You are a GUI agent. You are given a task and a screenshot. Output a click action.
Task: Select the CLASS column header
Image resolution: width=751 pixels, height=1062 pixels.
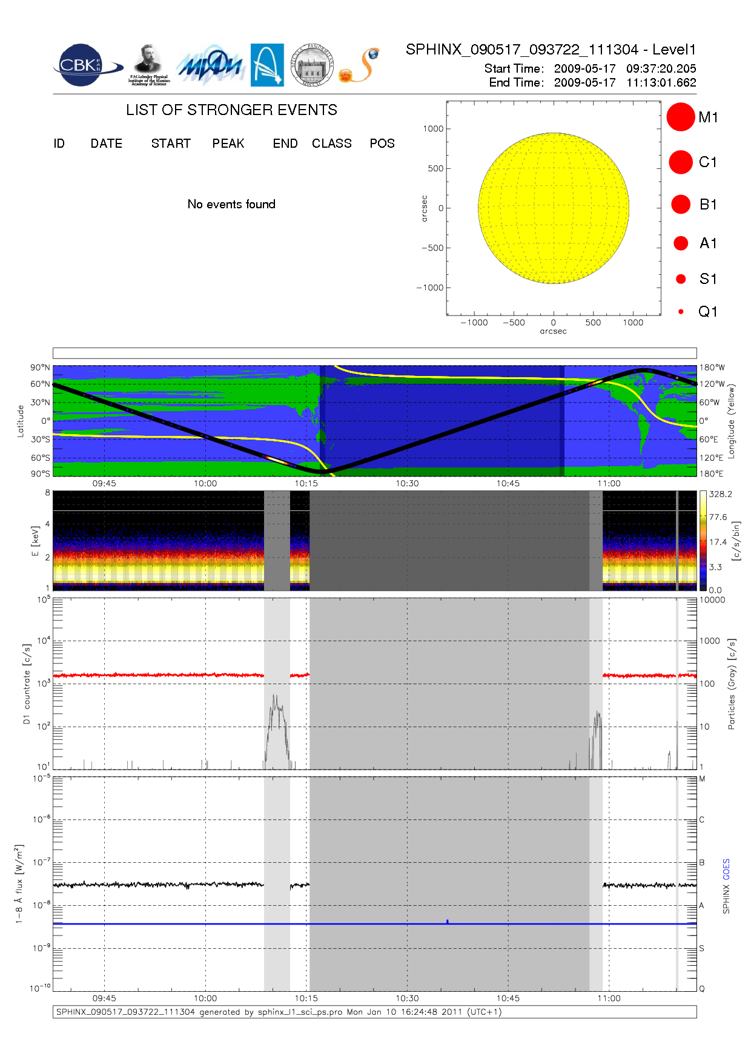(331, 143)
